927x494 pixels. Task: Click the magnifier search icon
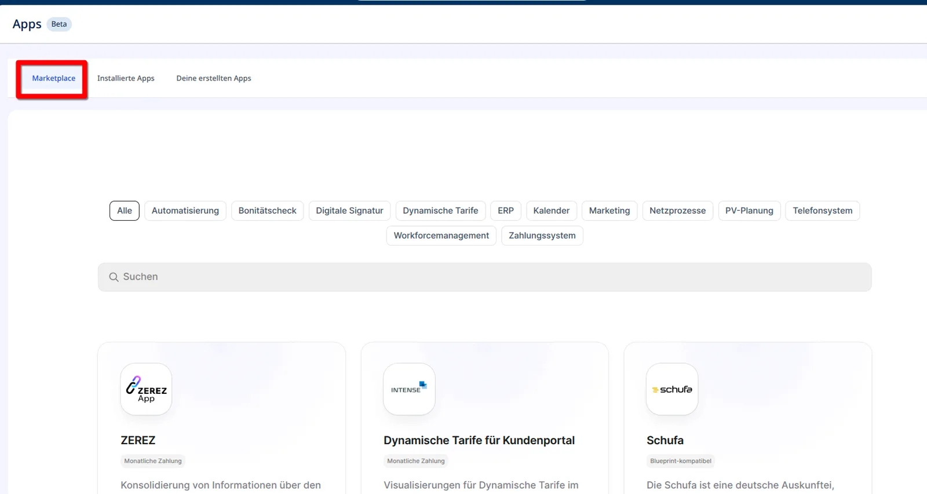pos(114,277)
